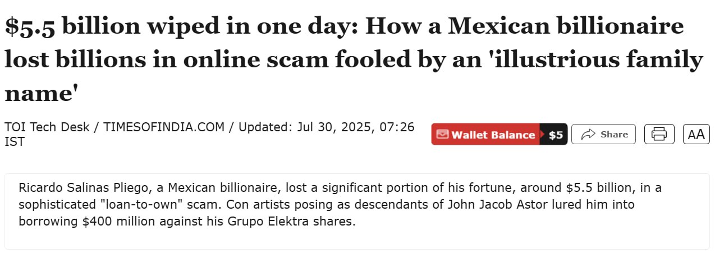Click the wallet icon in red button
The height and width of the screenshot is (253, 715).
click(442, 135)
